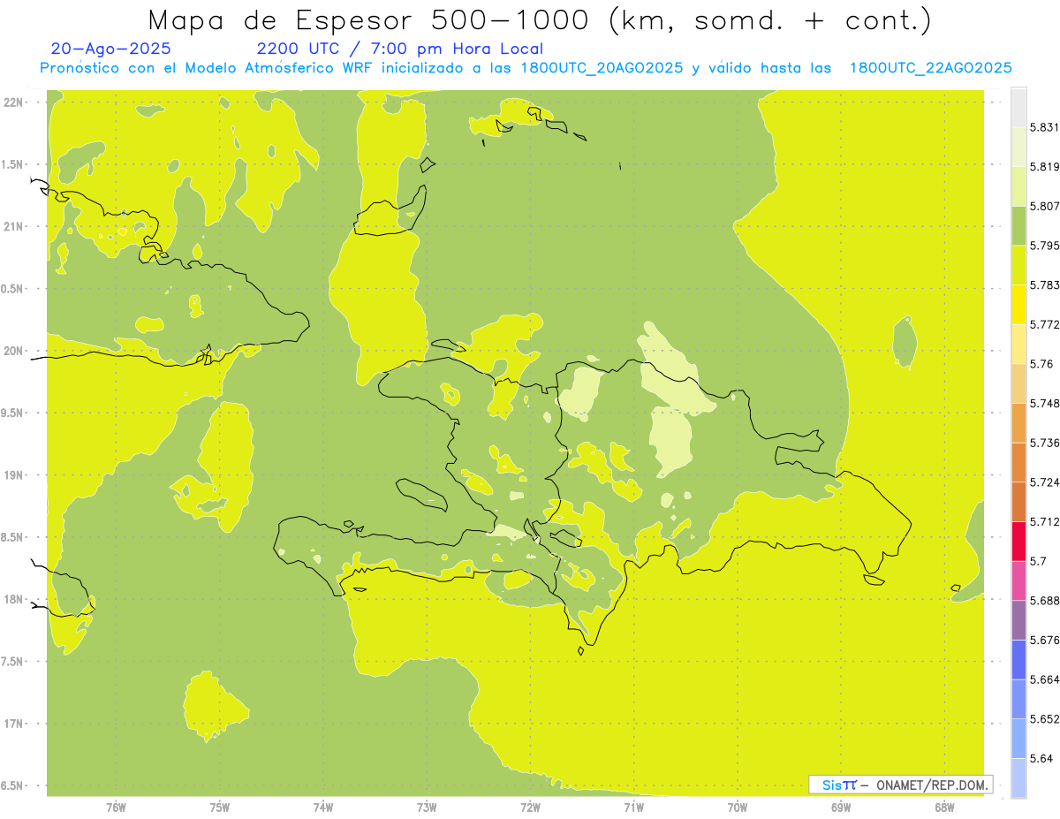The height and width of the screenshot is (819, 1060).
Task: Click the 17N latitude axis label
Action: (14, 724)
